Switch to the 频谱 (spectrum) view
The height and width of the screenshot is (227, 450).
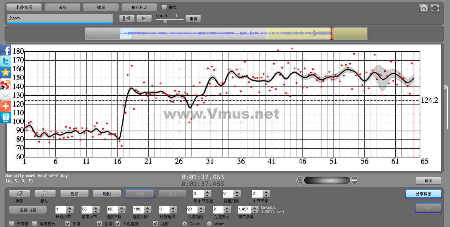pyautogui.click(x=101, y=7)
